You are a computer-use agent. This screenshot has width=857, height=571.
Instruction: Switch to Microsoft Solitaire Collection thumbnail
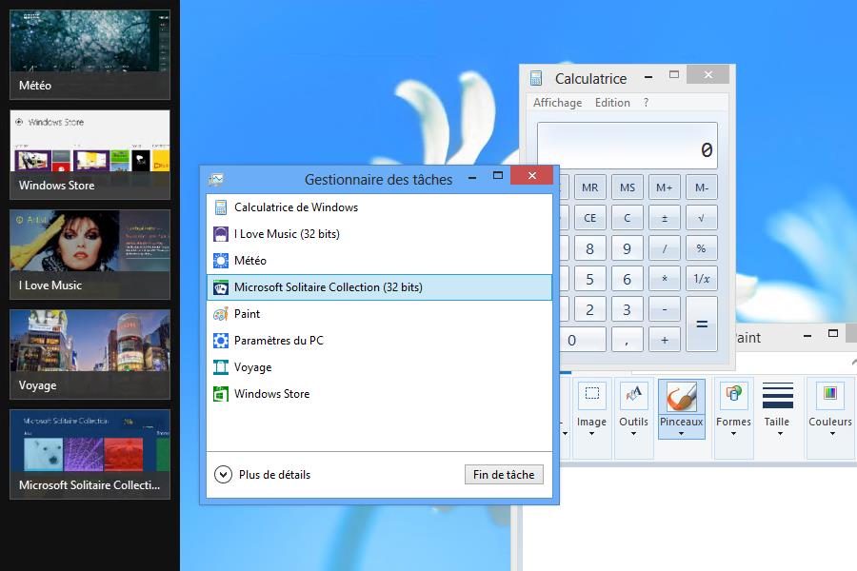coord(90,455)
